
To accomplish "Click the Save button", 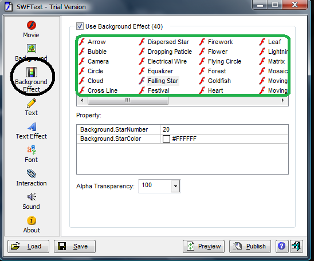I will pos(74,246).
